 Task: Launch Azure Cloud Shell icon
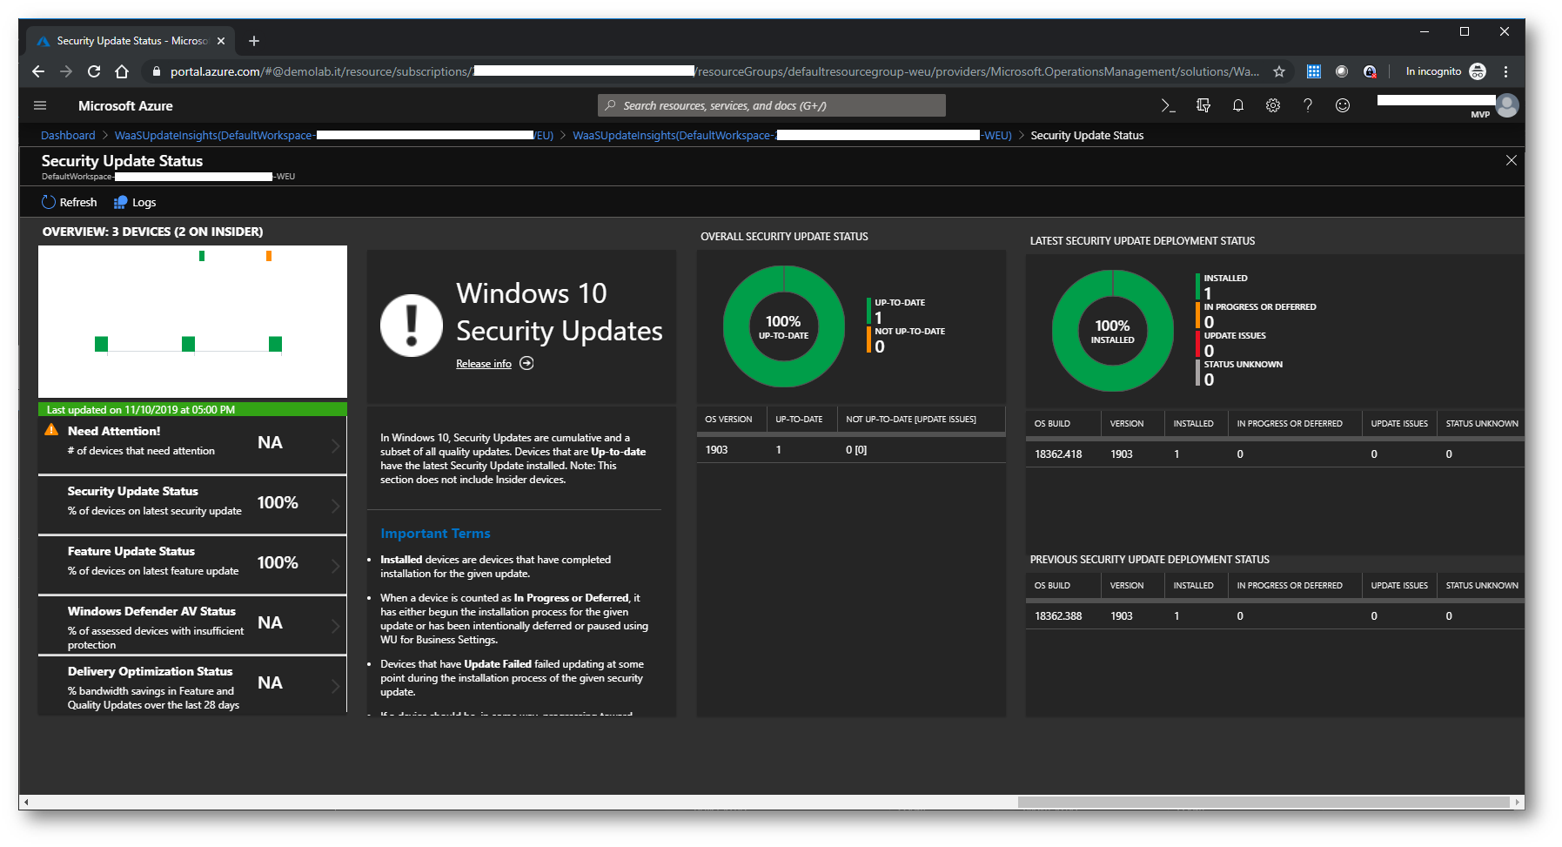1168,105
